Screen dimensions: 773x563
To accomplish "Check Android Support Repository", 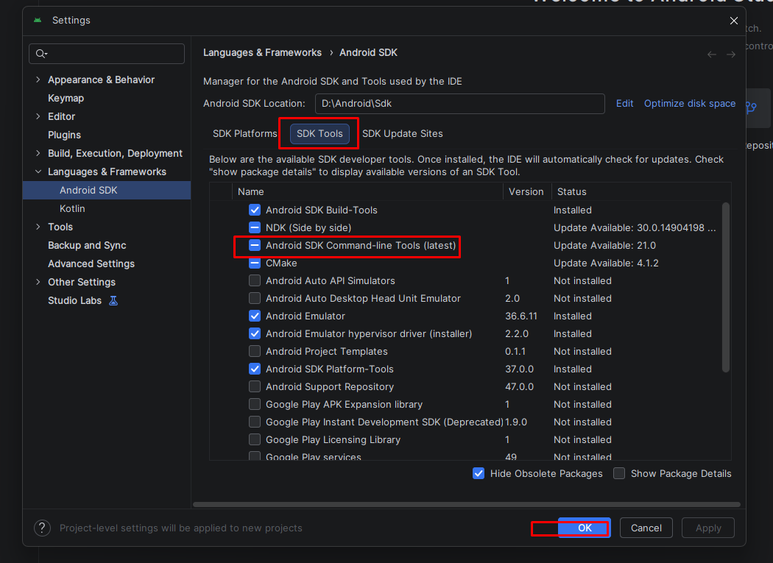I will (255, 386).
